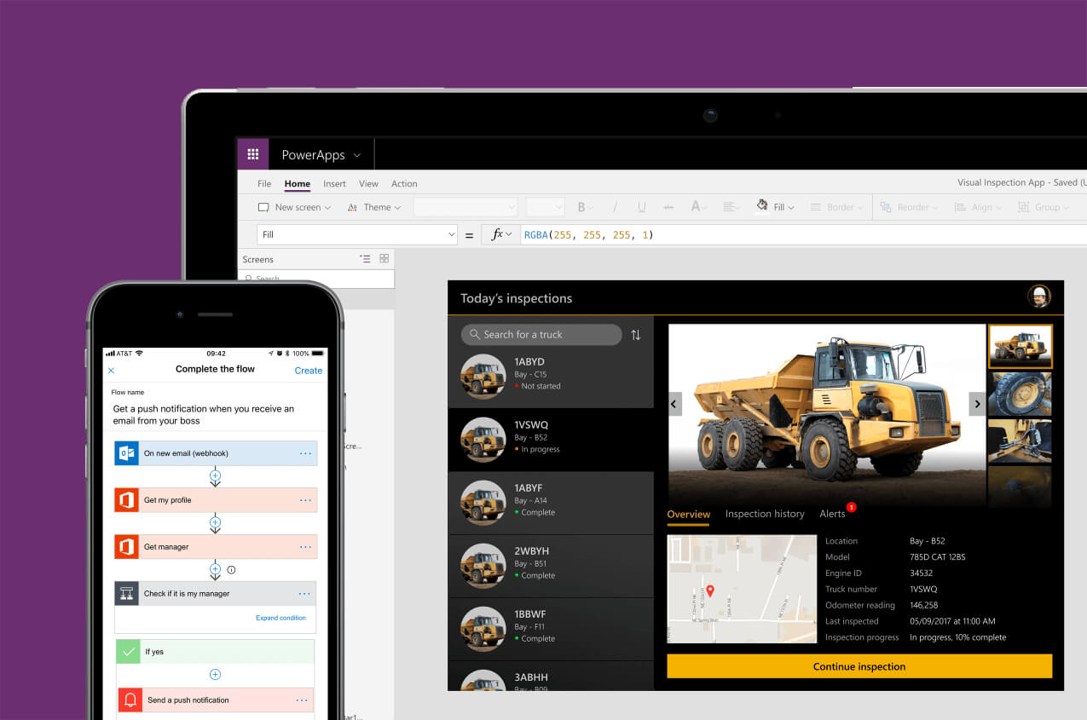Click the Outlook icon on email step
Image resolution: width=1087 pixels, height=720 pixels.
(126, 453)
